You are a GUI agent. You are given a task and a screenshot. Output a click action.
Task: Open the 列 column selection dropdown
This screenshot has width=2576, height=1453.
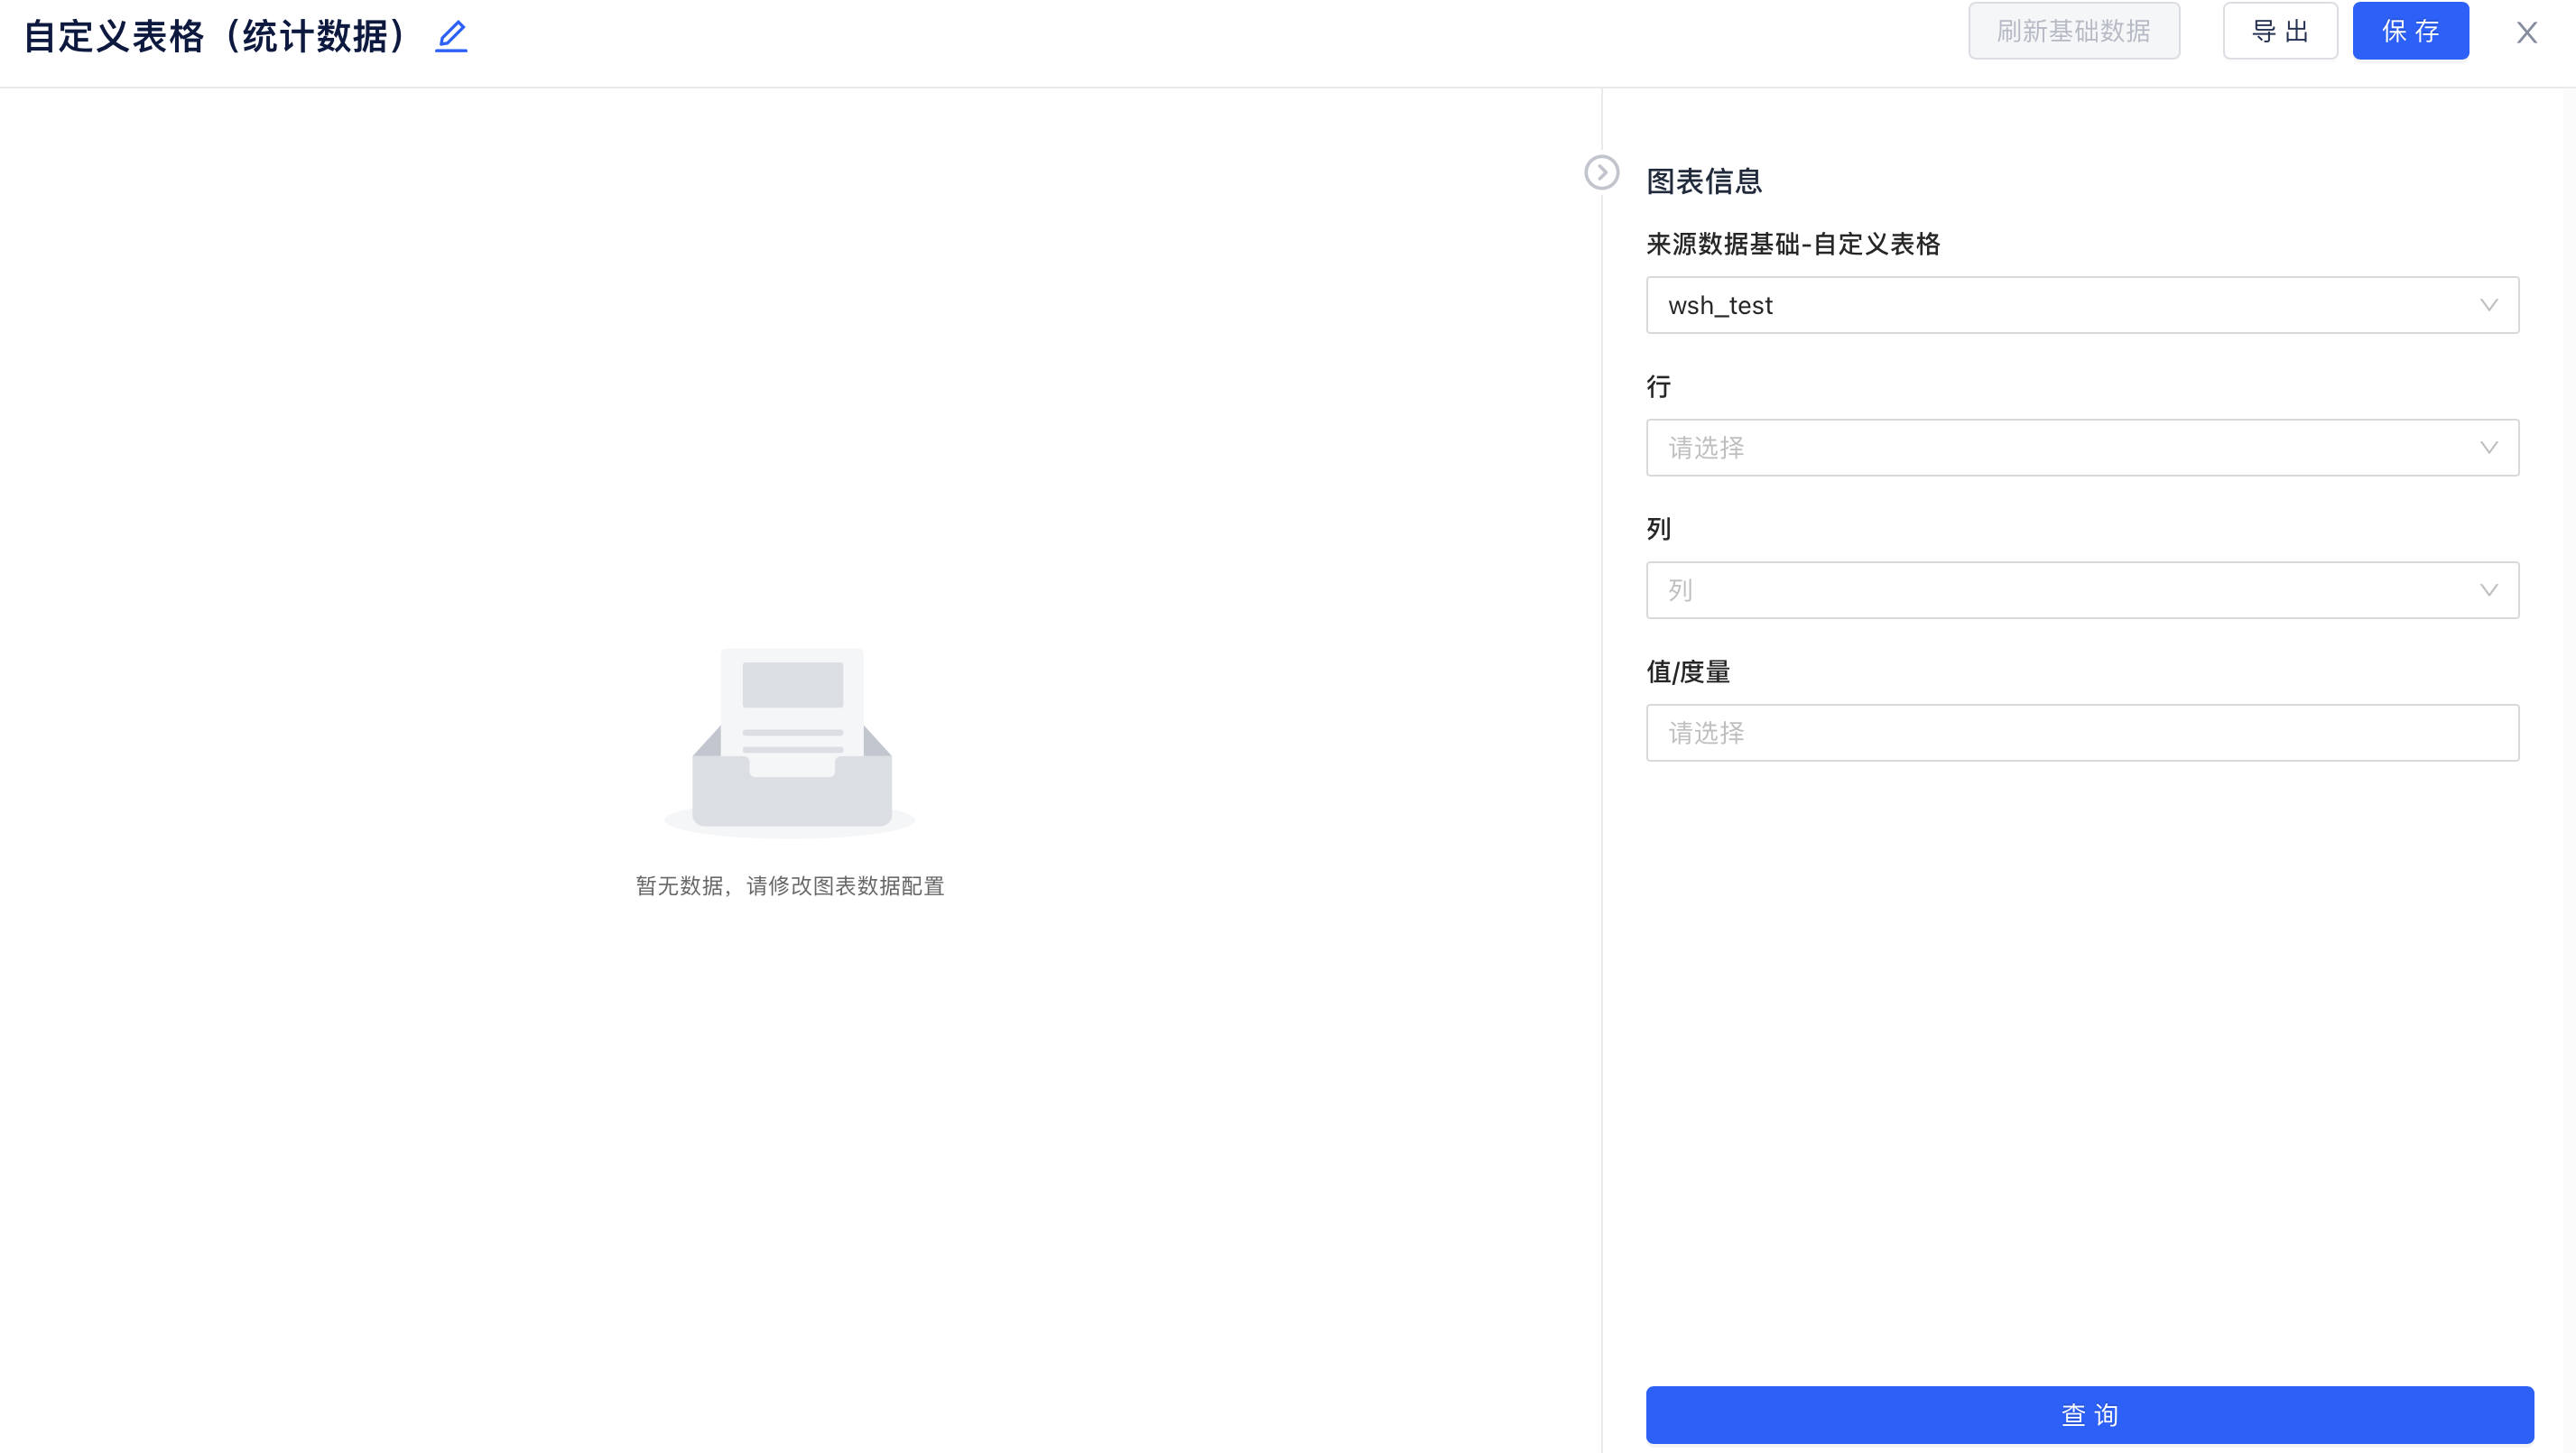[x=2081, y=590]
